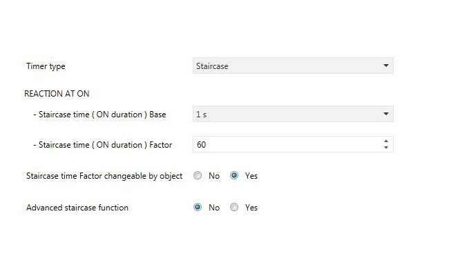This screenshot has height=276, width=449.
Task: Click the arrow beside the 1 s value
Action: pos(385,114)
